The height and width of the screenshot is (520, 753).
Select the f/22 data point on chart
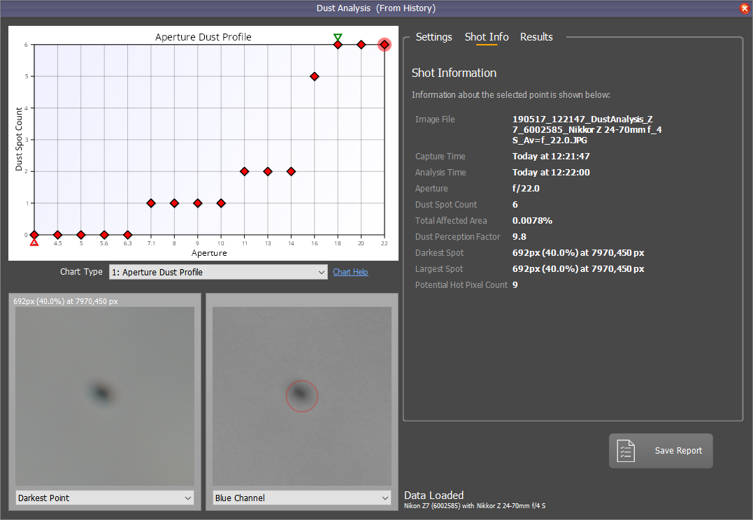[384, 45]
